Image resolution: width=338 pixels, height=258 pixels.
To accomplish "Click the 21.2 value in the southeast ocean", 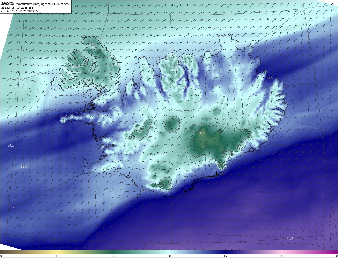I will point(290,238).
